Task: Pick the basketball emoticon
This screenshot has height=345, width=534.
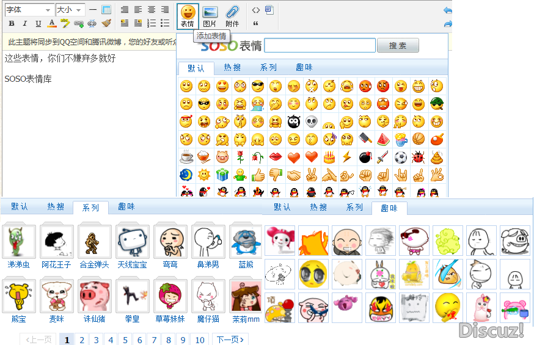Action: pos(419,139)
